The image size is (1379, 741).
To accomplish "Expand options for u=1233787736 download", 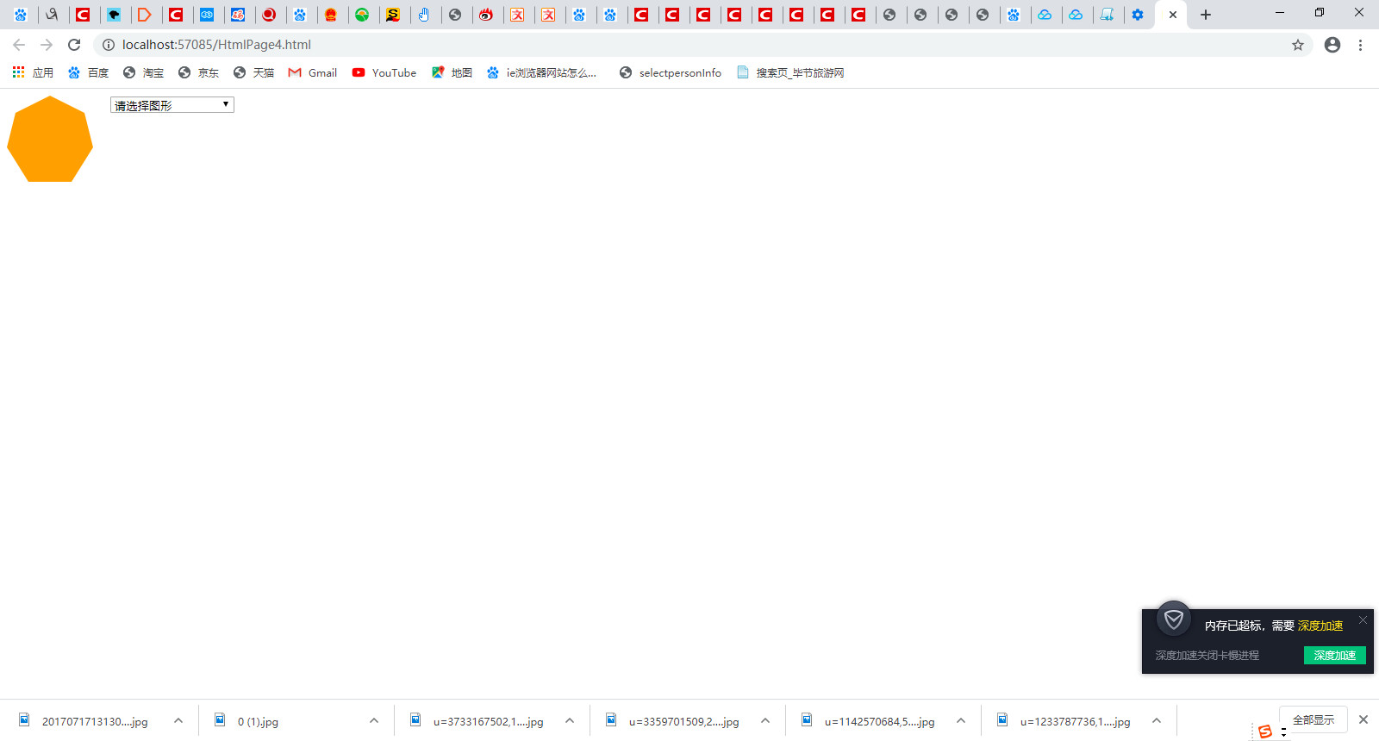I will [1157, 721].
